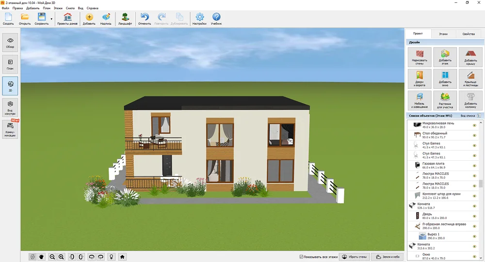The image size is (485, 262).
Task: Zoom out with the minus magnifier
Action: pos(52,257)
